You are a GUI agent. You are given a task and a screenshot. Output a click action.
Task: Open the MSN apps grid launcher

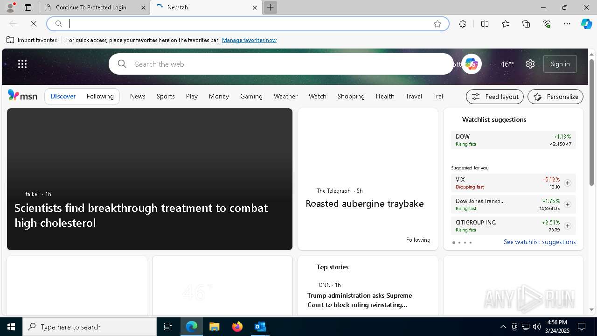click(22, 64)
